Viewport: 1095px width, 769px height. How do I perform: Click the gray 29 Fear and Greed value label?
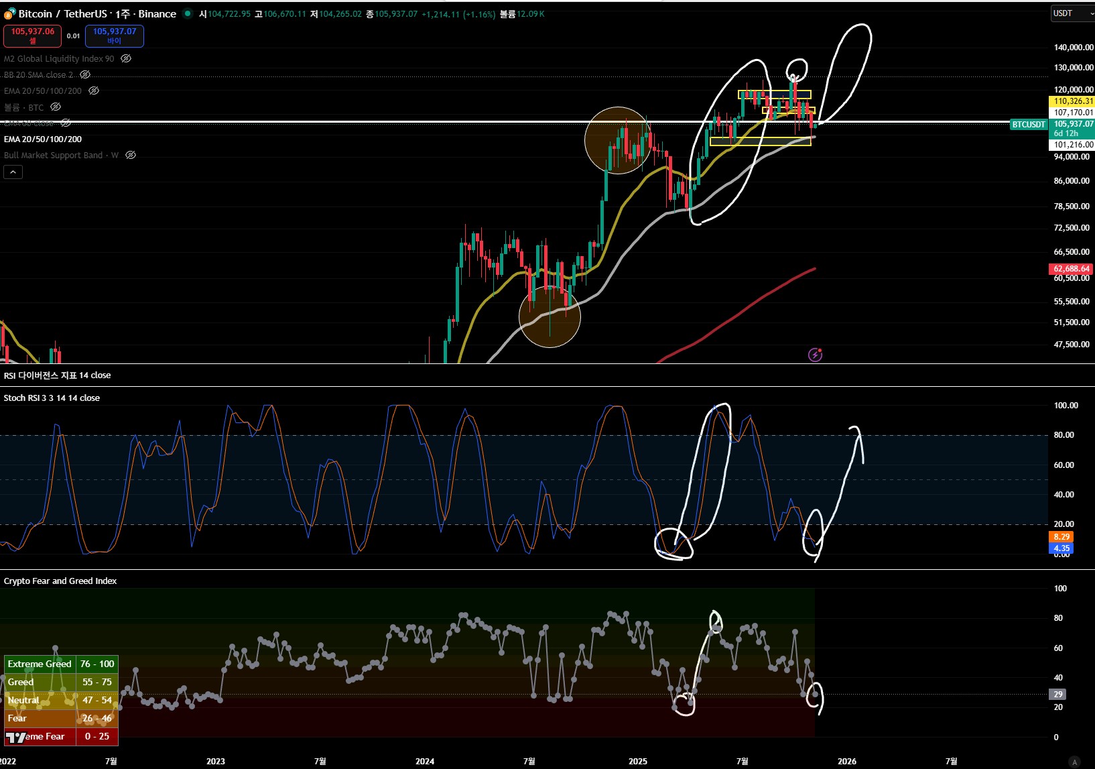tap(1058, 695)
